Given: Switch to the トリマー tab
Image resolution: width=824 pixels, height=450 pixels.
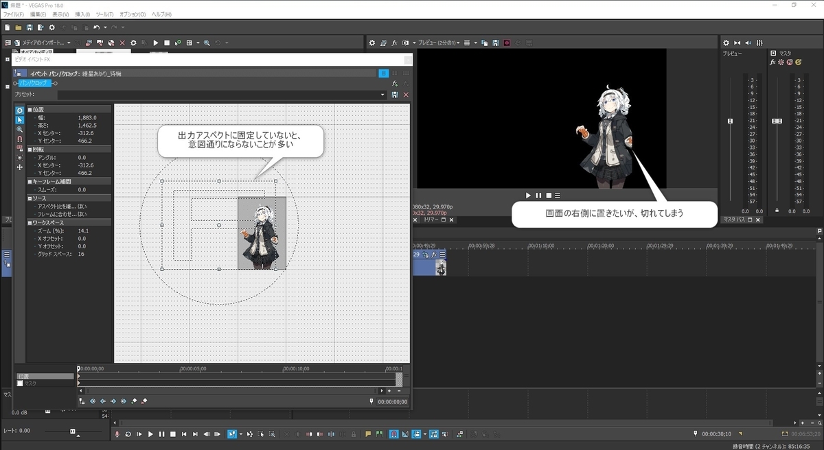Looking at the screenshot, I should point(430,220).
